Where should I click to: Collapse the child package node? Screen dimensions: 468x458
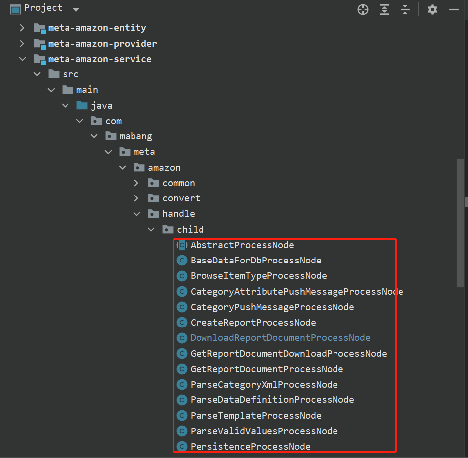tap(151, 230)
